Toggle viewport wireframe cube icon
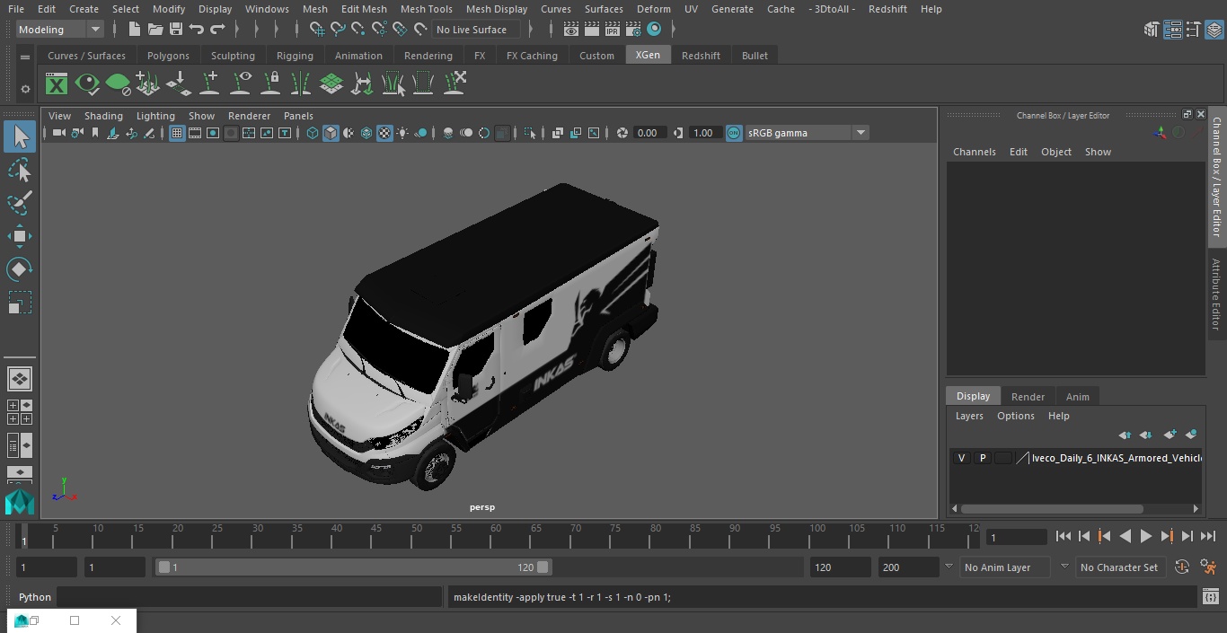The image size is (1227, 633). pos(313,133)
